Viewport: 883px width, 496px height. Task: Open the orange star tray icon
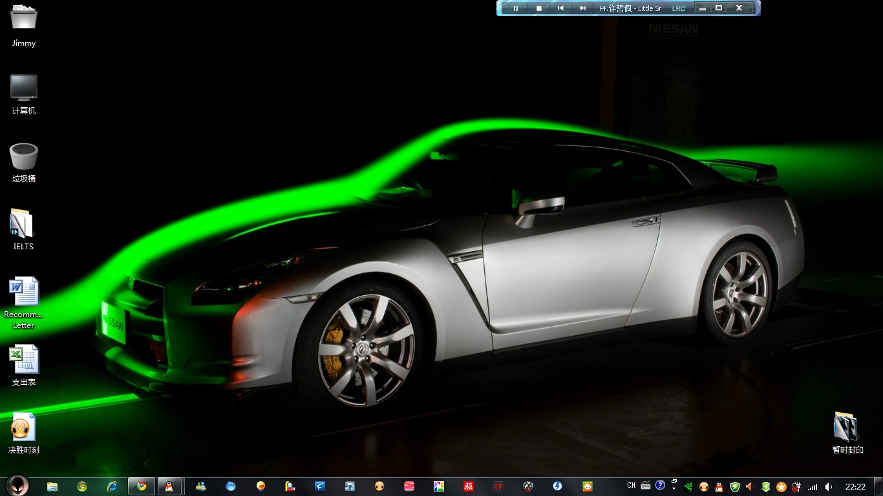(x=782, y=487)
